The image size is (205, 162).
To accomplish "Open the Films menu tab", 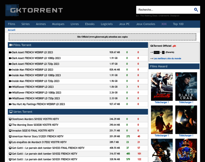I will pos(12,24).
